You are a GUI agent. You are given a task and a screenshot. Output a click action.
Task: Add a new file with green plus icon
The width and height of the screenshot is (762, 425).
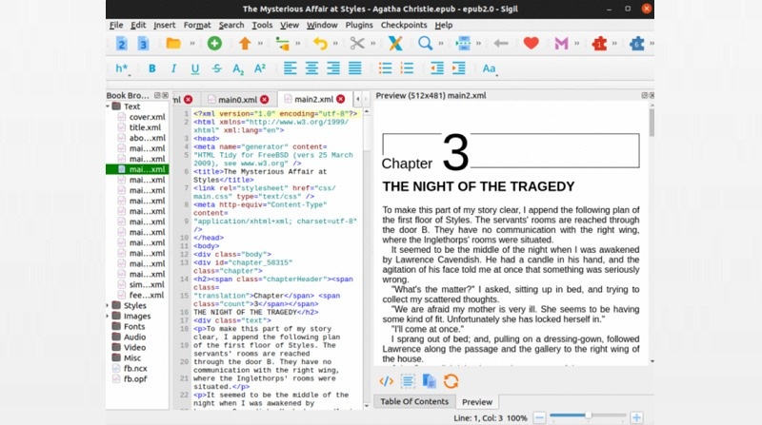click(x=214, y=44)
